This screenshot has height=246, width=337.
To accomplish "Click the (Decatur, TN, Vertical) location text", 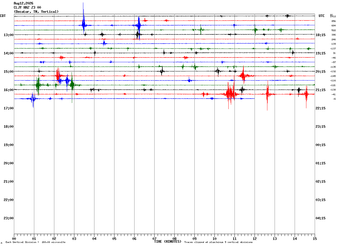I will (36, 12).
